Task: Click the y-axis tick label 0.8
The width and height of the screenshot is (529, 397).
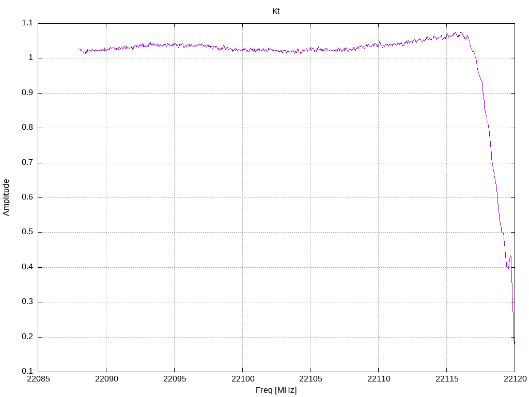Action: pyautogui.click(x=28, y=127)
